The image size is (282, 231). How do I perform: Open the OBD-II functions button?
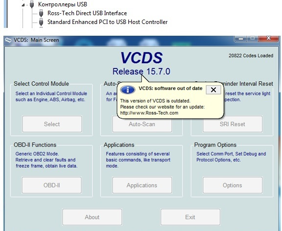51,185
